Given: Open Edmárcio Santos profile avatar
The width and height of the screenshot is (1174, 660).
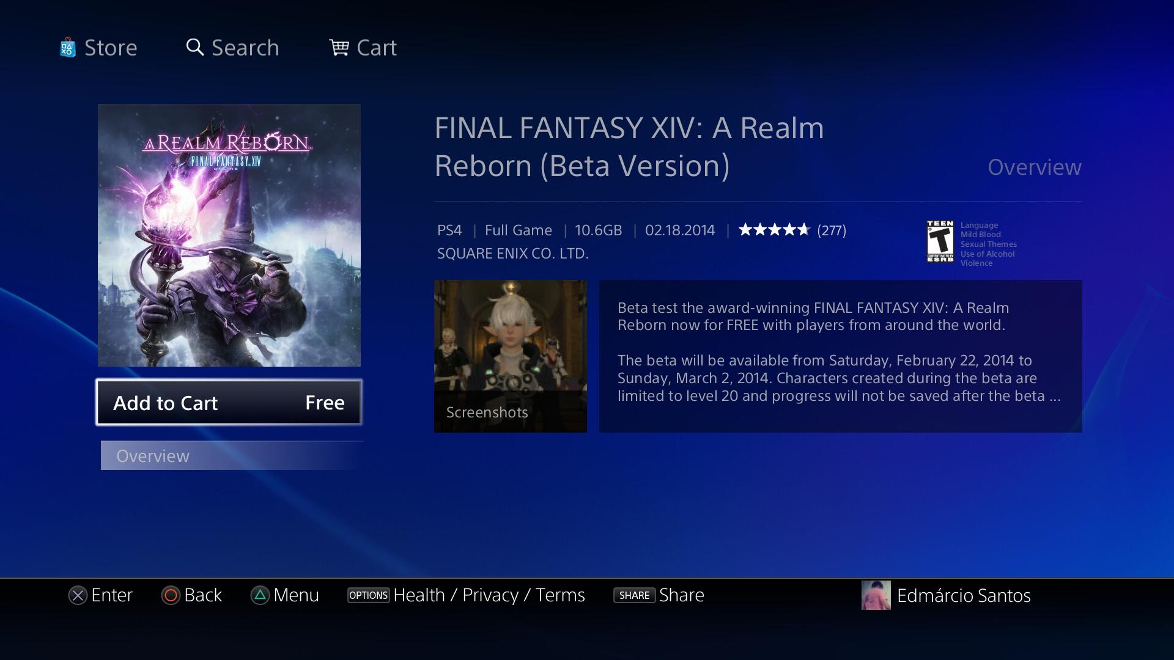Looking at the screenshot, I should [x=876, y=595].
